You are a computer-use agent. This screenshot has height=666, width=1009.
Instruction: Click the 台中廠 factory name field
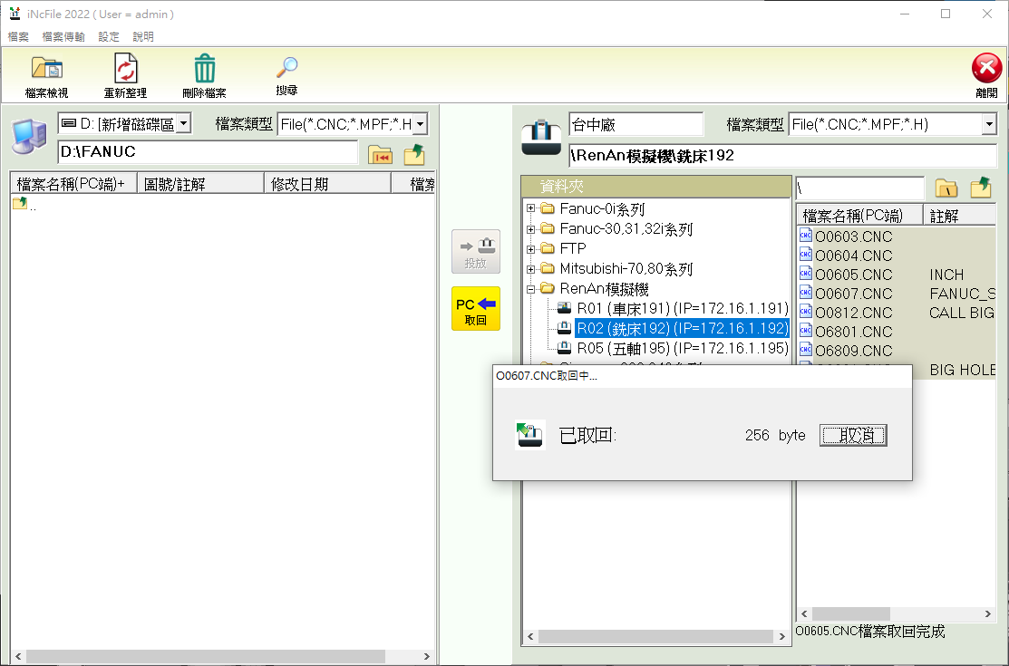(635, 124)
